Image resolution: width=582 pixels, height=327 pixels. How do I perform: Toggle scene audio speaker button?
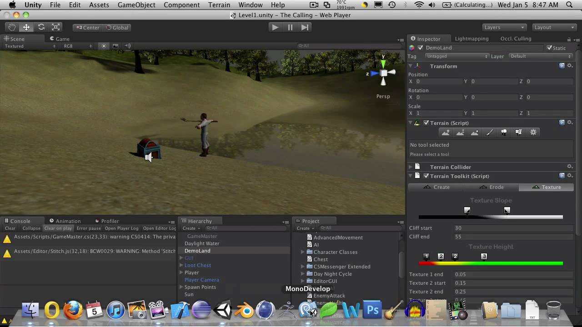tap(128, 46)
